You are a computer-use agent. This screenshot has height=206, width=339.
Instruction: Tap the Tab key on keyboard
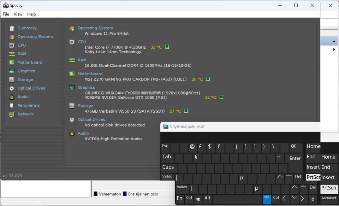click(x=168, y=158)
